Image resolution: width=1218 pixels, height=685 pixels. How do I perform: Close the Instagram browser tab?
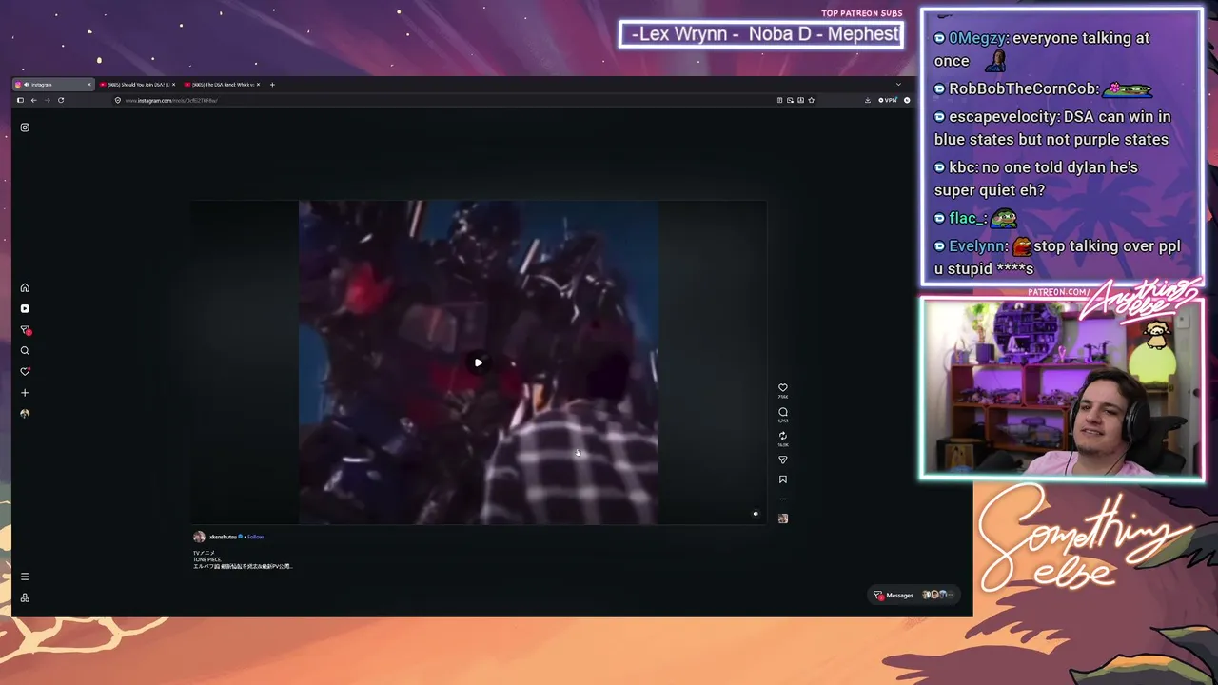coord(89,85)
